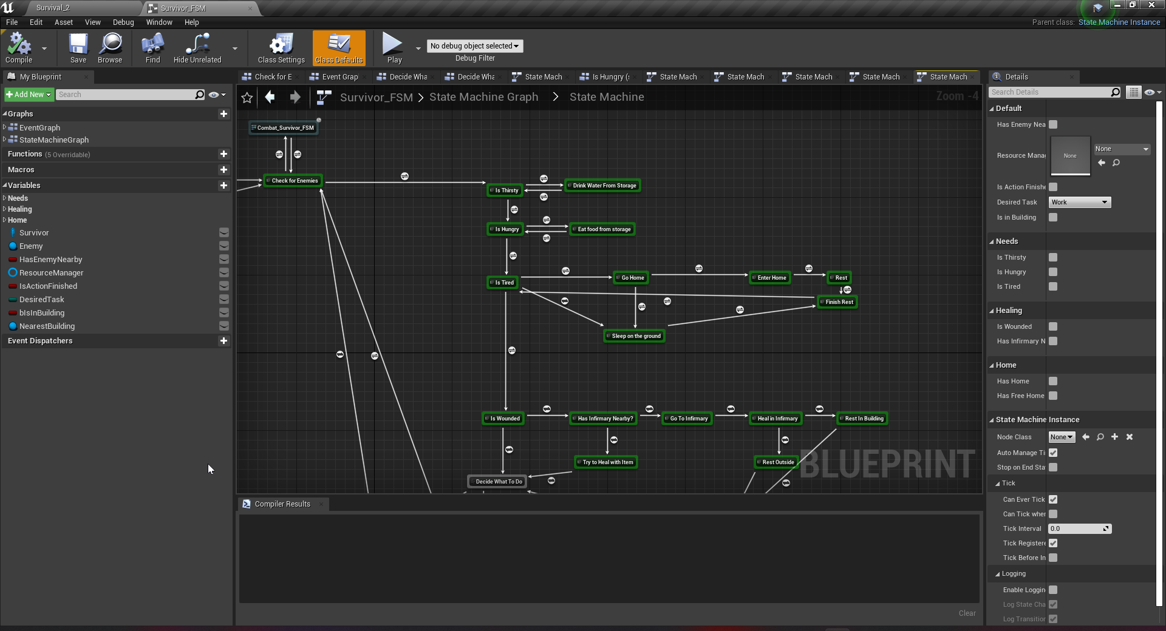The height and width of the screenshot is (631, 1166).
Task: Toggle the Is Wounded checkbox
Action: coord(1053,326)
